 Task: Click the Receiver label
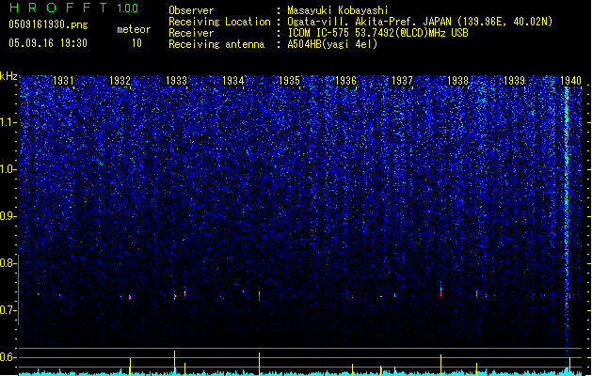coord(191,33)
